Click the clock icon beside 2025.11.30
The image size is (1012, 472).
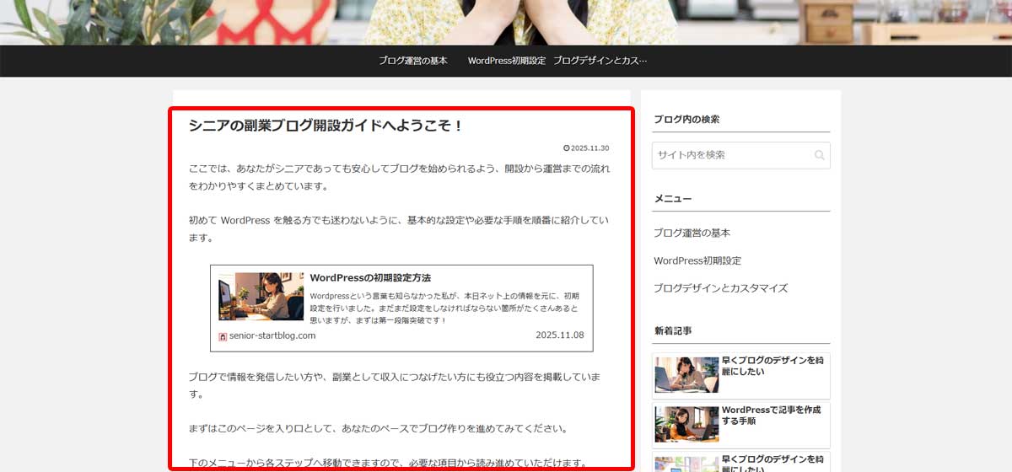566,148
